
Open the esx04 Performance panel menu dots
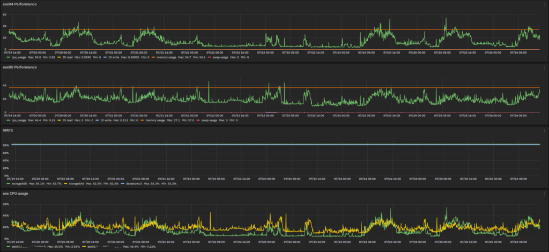click(544, 4)
